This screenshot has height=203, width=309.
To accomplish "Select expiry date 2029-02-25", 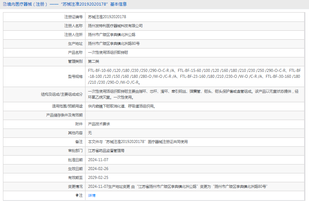I will [98, 177].
